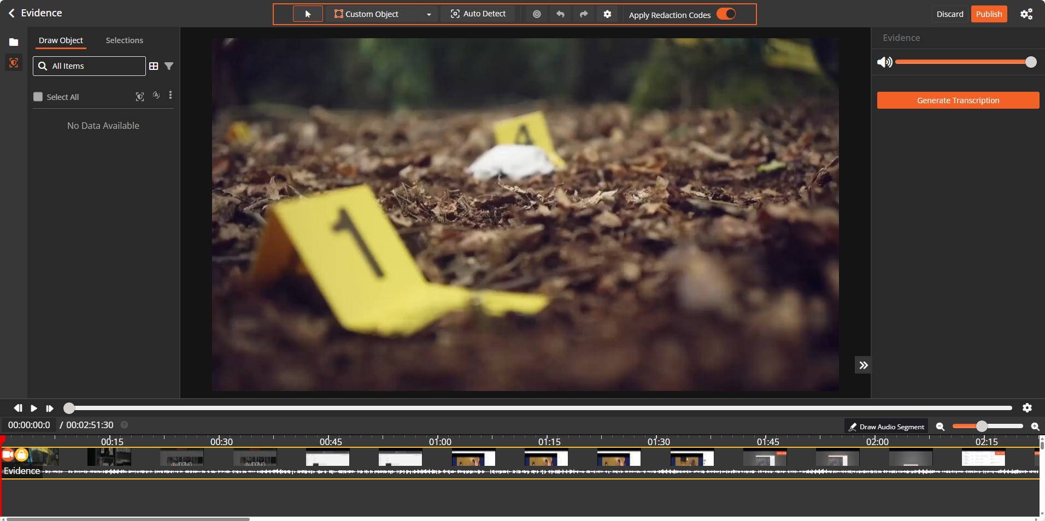Viewport: 1045px width, 521px height.
Task: Switch to grid view of items
Action: pyautogui.click(x=154, y=66)
